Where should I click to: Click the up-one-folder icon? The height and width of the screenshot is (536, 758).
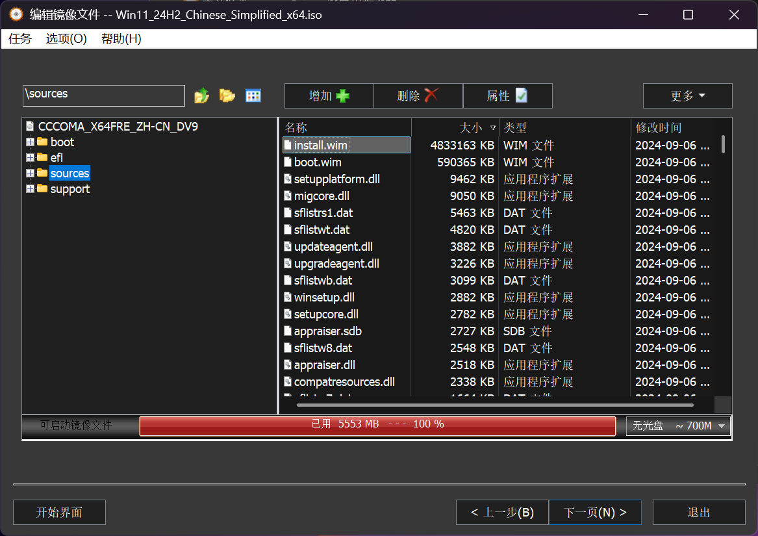201,96
